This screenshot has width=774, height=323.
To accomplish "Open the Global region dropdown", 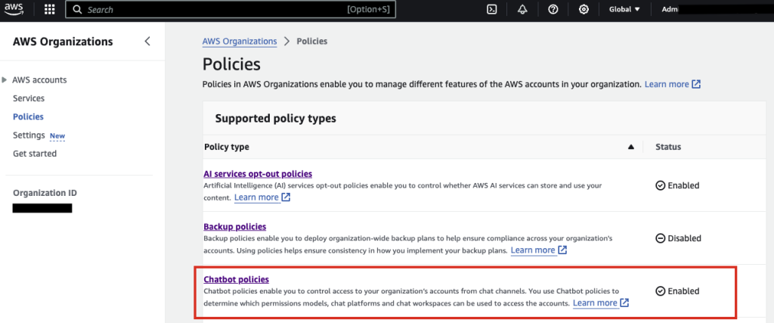I will tap(624, 9).
